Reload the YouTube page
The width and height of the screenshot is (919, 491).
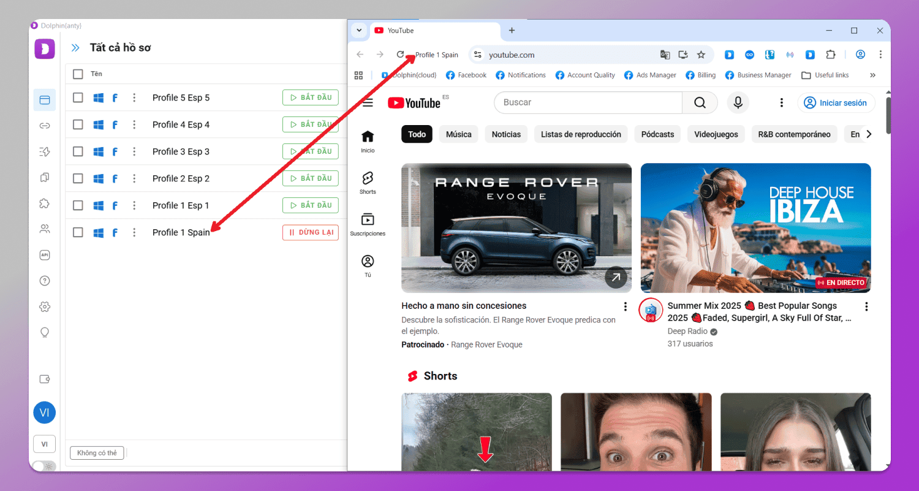coord(400,55)
